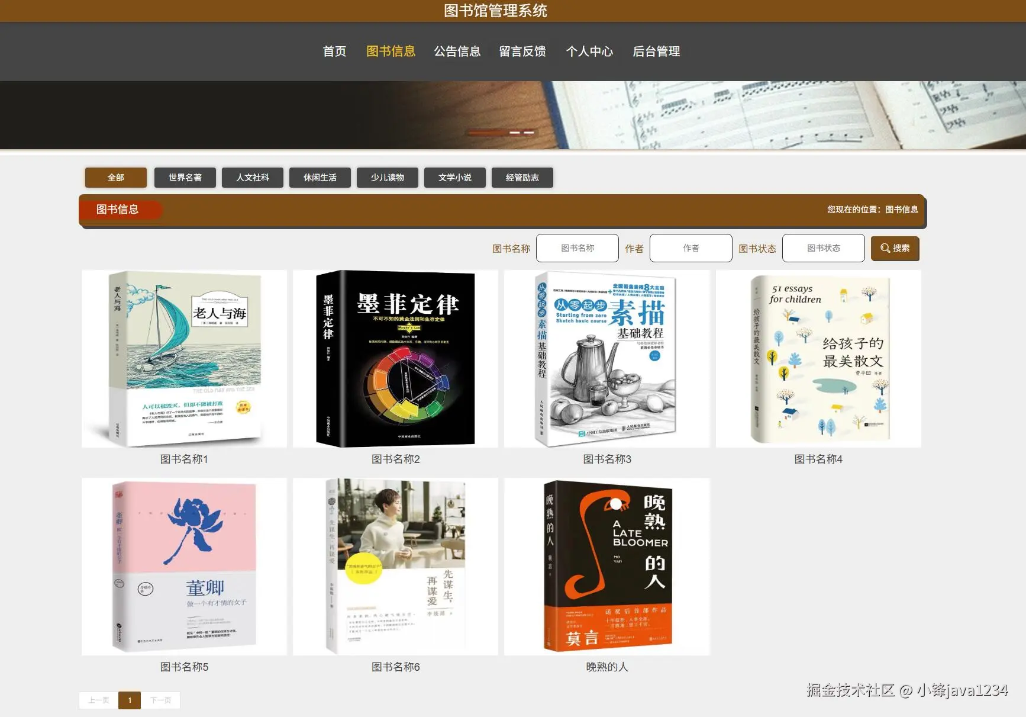The height and width of the screenshot is (717, 1026).
Task: Click the 图书名称 search field
Action: 577,248
